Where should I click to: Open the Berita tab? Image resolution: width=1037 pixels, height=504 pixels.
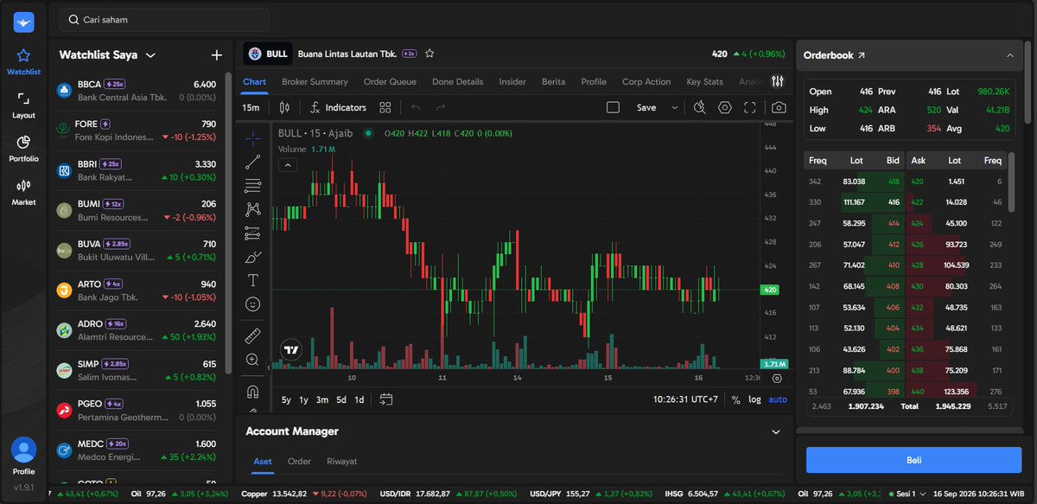(x=553, y=81)
